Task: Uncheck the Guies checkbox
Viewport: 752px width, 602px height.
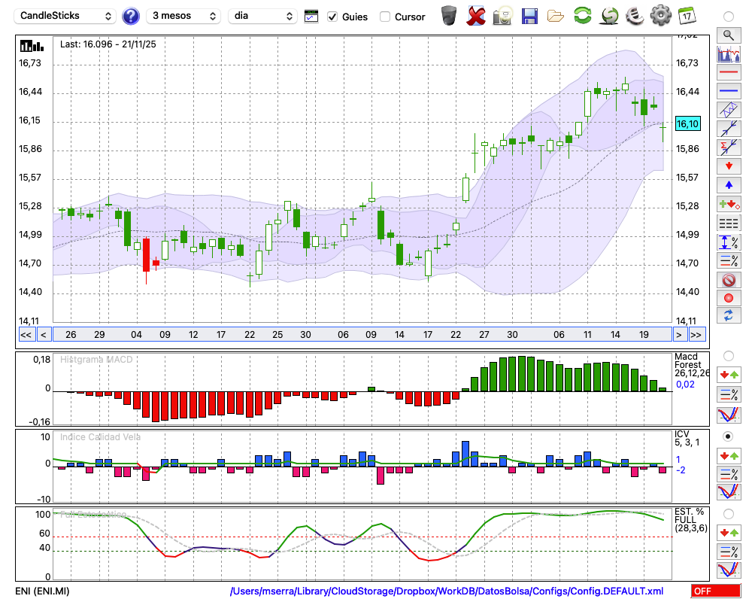Action: coord(333,17)
